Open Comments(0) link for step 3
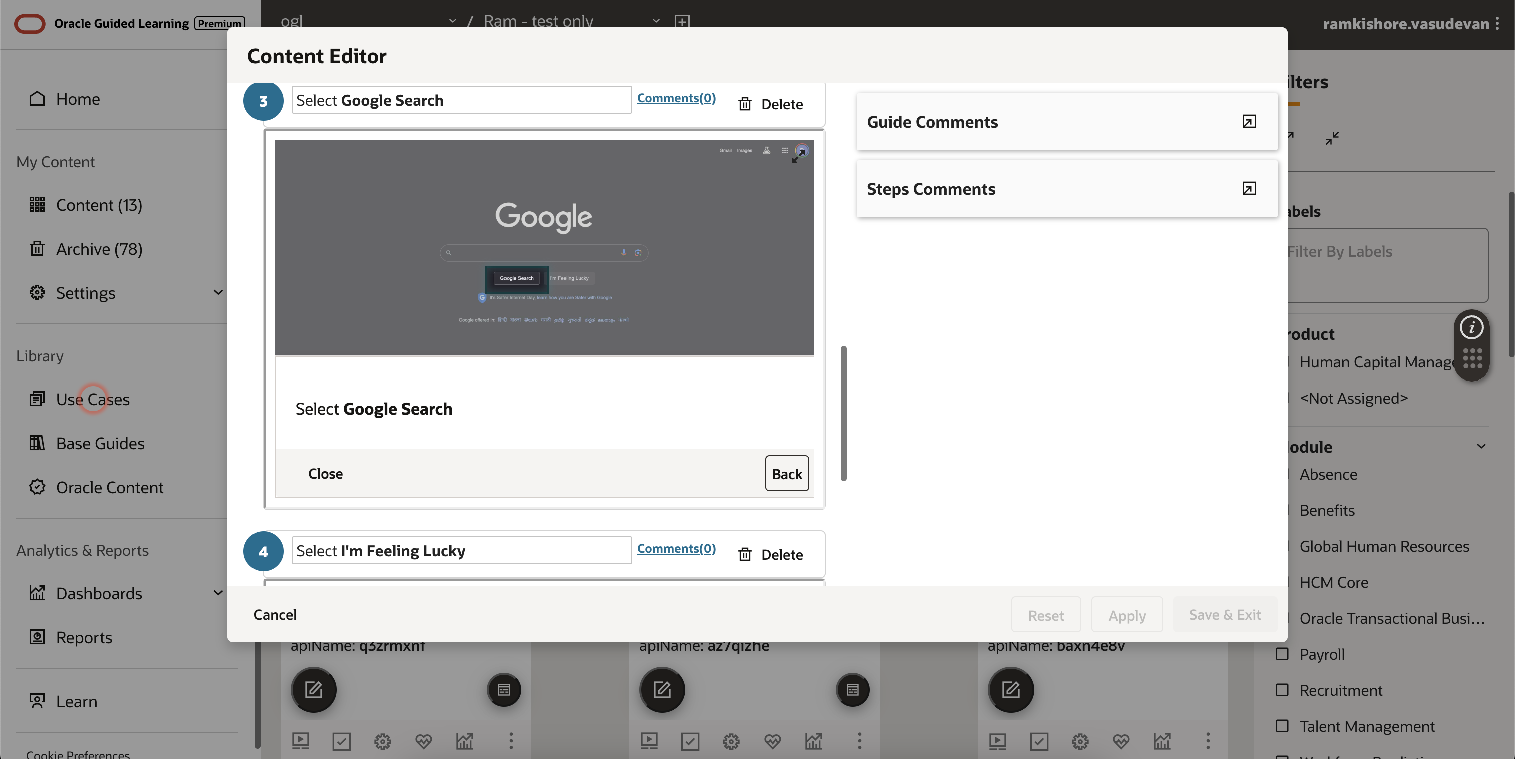1515x759 pixels. point(676,98)
